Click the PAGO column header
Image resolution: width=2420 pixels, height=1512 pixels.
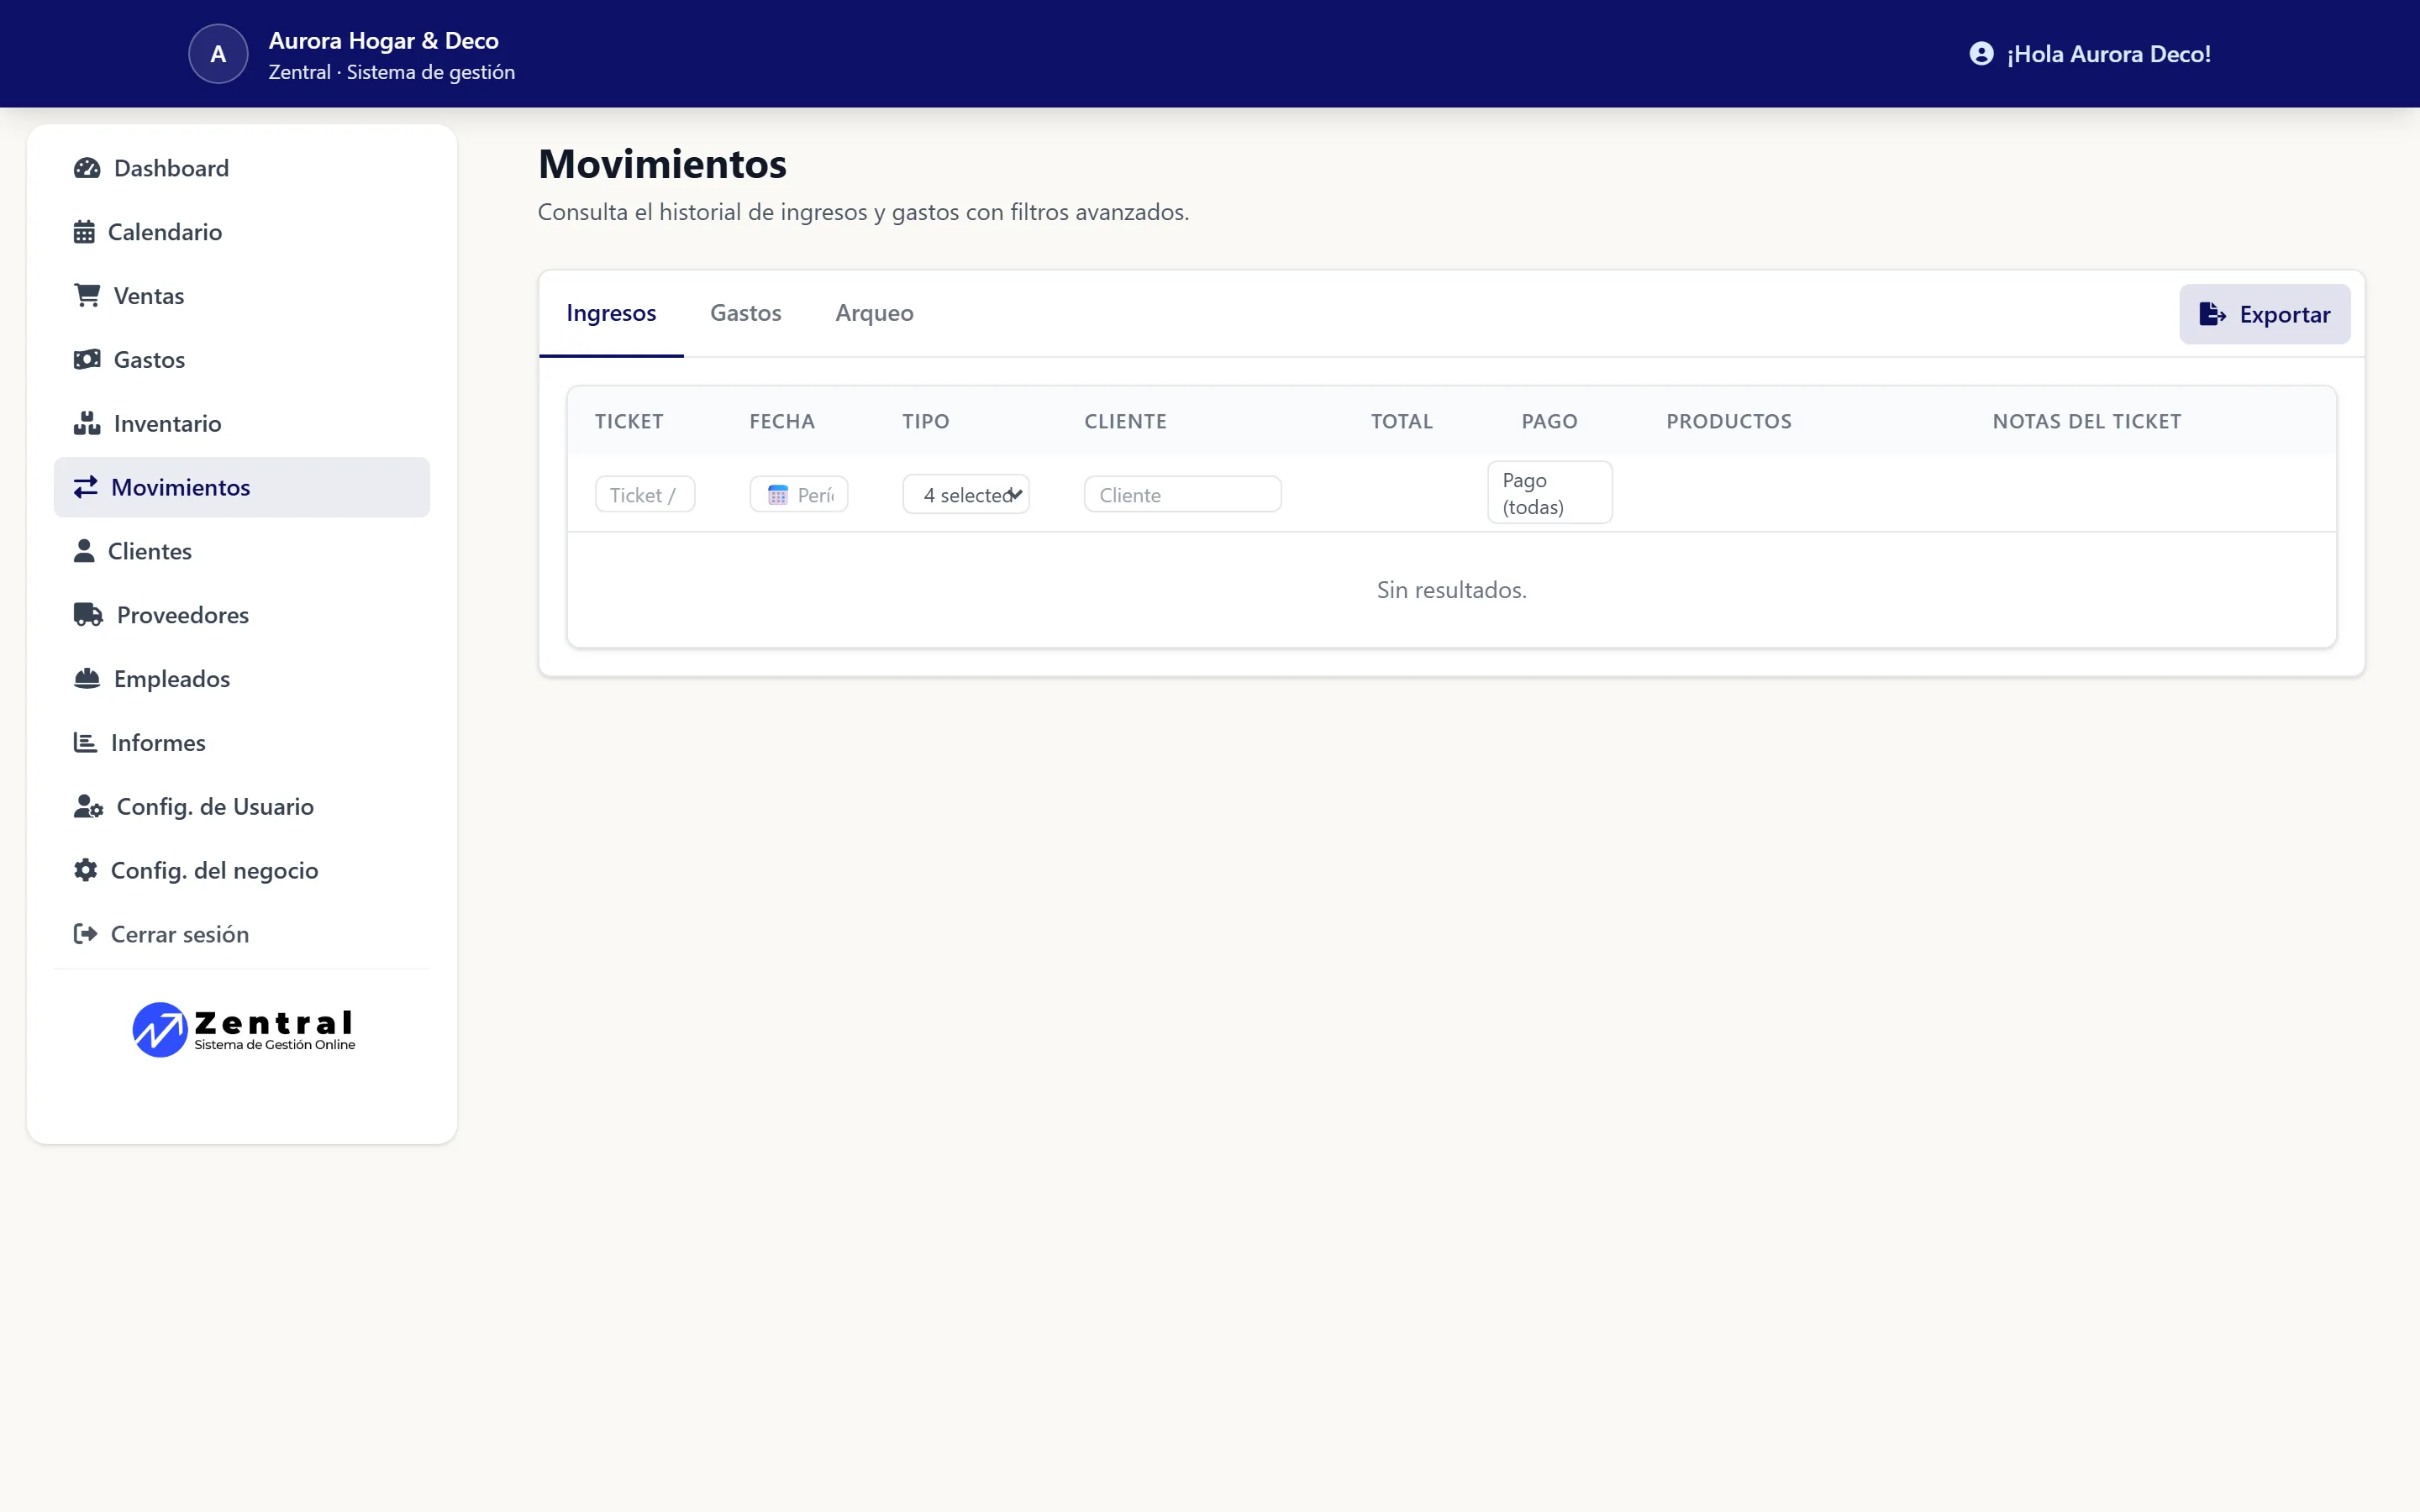[x=1550, y=421]
